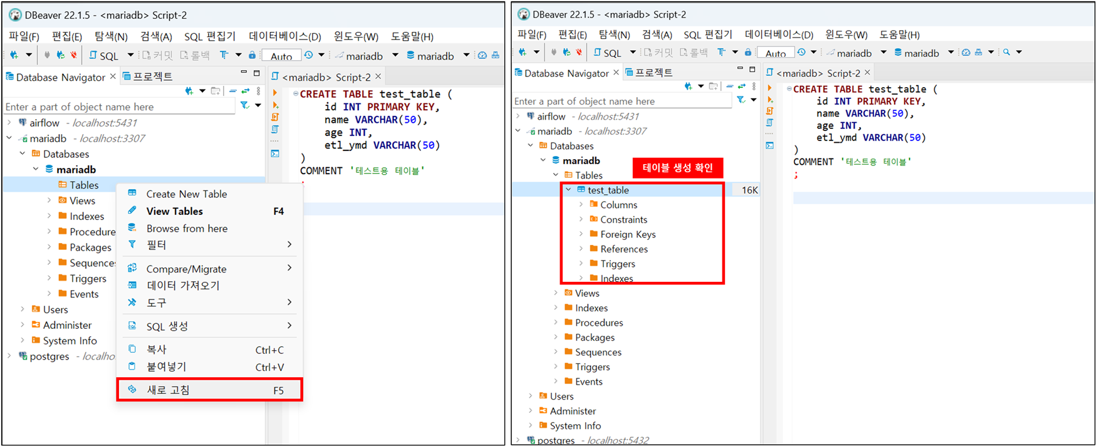Open Compare/Migrate submenu in the context menu
Viewport: 1097px width, 446px height.
click(x=210, y=269)
